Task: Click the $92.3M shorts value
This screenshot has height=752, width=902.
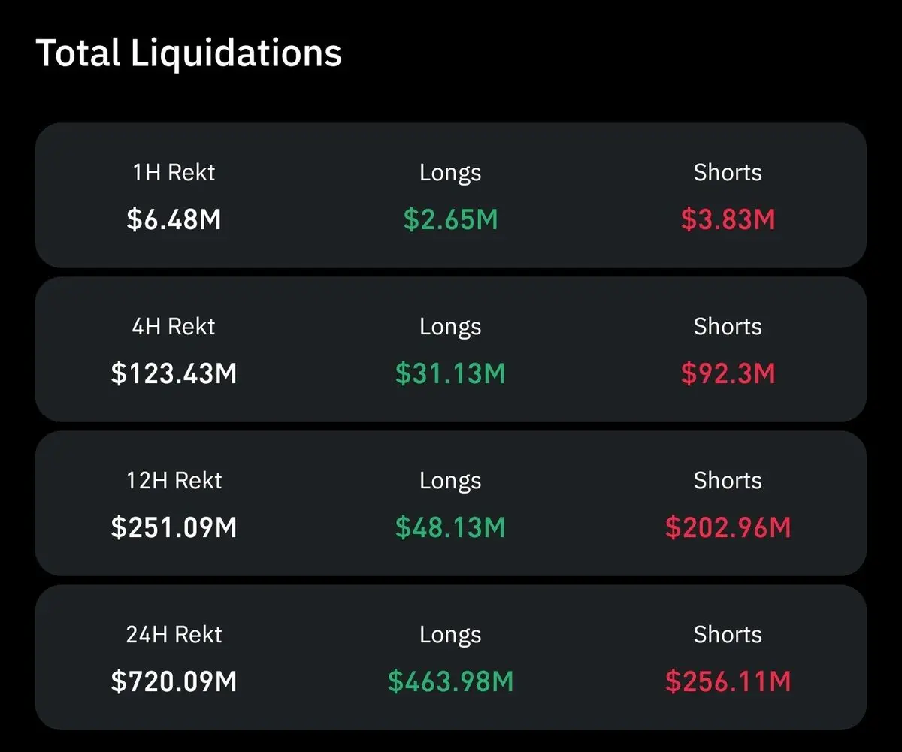Action: [x=728, y=373]
